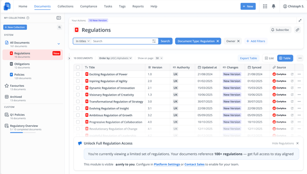307x174 pixels.
Task: Open Order by Alphabetic dropdown
Action: click(x=115, y=58)
